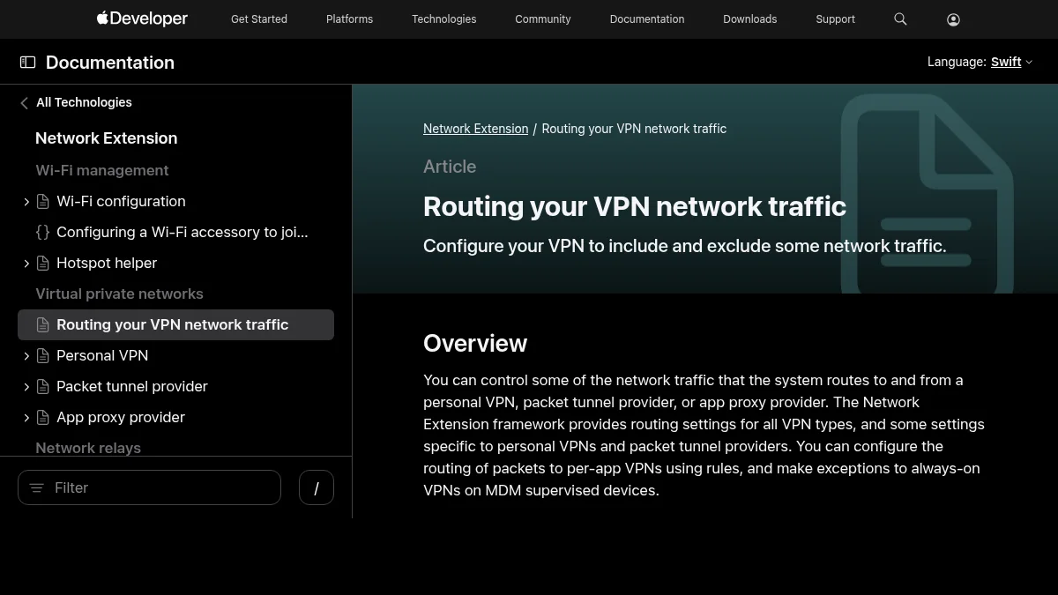
Task: Follow the Network Extension breadcrumb link
Action: (x=475, y=129)
